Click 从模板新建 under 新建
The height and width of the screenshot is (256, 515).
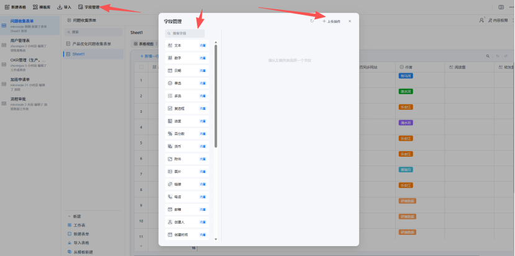(x=80, y=252)
